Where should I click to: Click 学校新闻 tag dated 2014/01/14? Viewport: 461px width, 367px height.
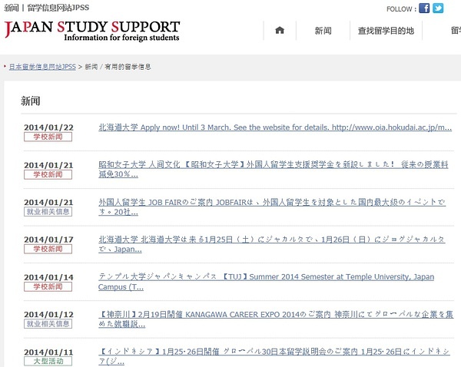(x=48, y=286)
